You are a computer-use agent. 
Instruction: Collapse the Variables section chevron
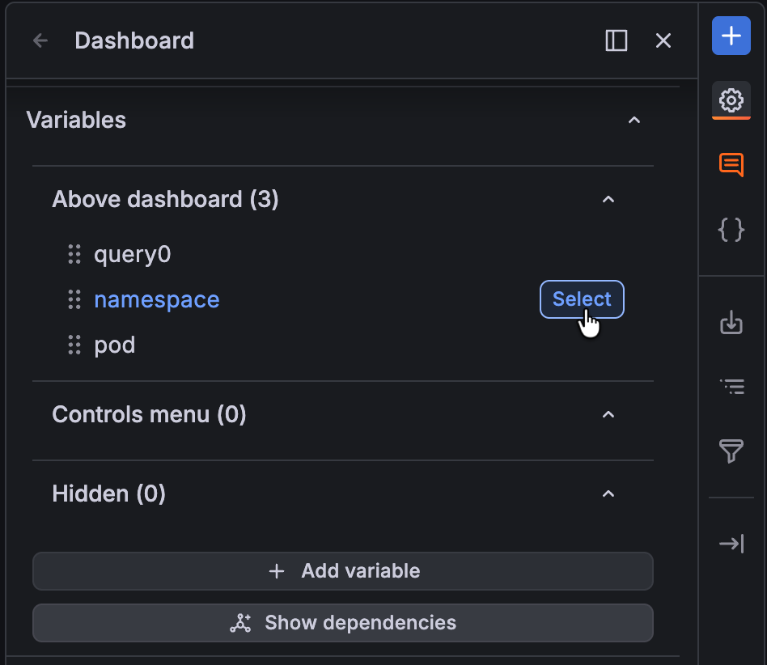point(634,121)
